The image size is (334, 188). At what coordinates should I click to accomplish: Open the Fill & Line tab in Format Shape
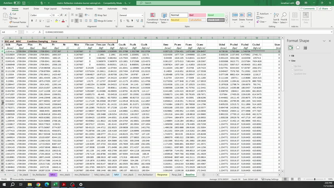coord(290,48)
